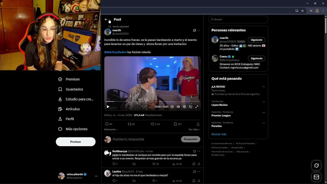Click browser install app icon
327x184 pixels.
297,11
